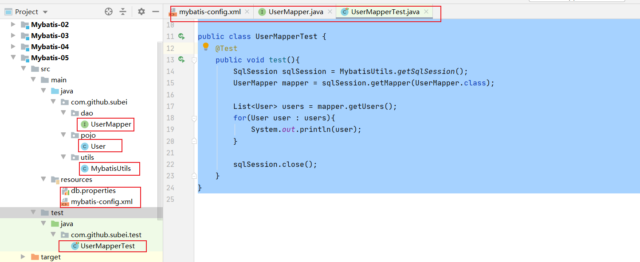Viewport: 640px width, 262px height.
Task: Click the fold toggle at line 18 for-loop
Action: point(194,118)
